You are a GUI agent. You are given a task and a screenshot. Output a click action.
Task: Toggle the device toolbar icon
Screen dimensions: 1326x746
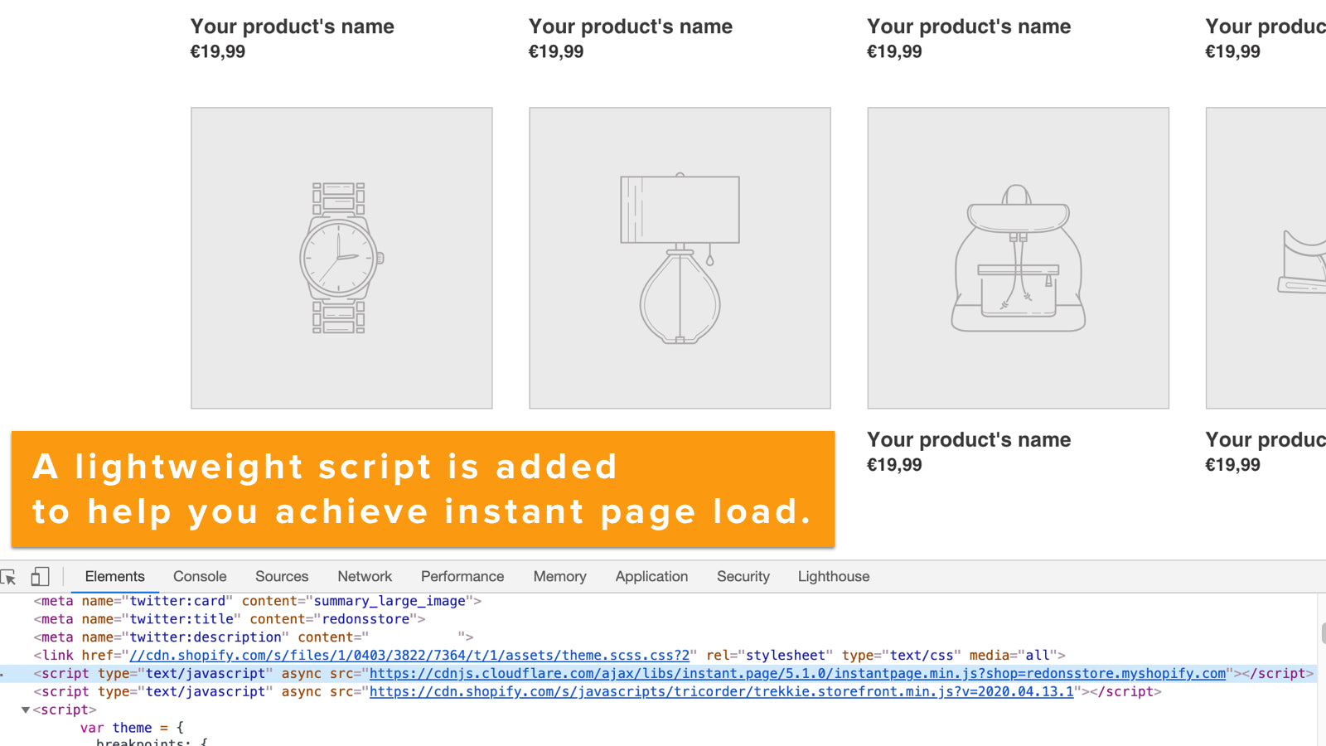tap(40, 577)
